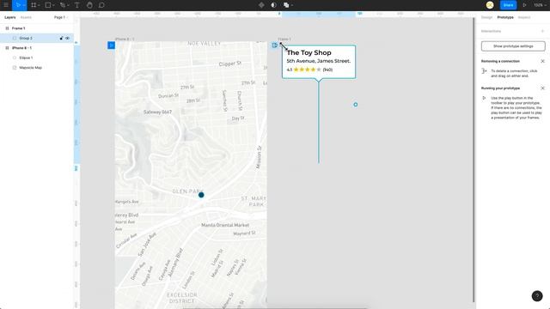The width and height of the screenshot is (550, 309).
Task: Open the Pen tool options dropdown arrow
Action: 68,5
